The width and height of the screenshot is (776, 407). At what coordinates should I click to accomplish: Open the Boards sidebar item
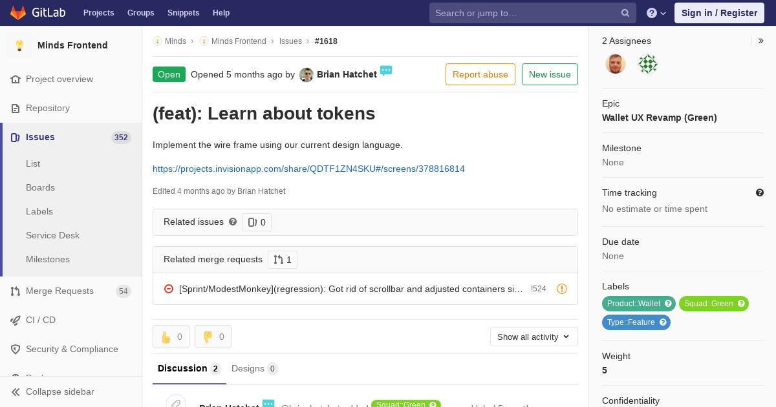pos(40,187)
